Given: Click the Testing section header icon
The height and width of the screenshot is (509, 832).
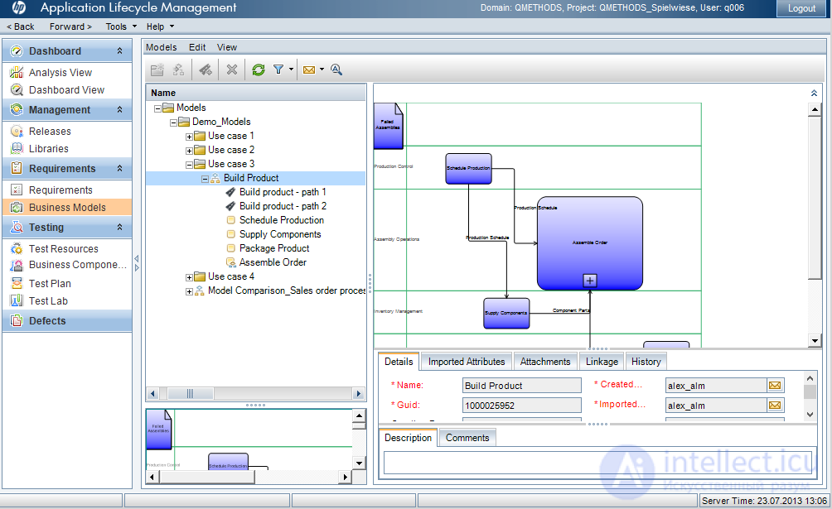Looking at the screenshot, I should [x=17, y=227].
